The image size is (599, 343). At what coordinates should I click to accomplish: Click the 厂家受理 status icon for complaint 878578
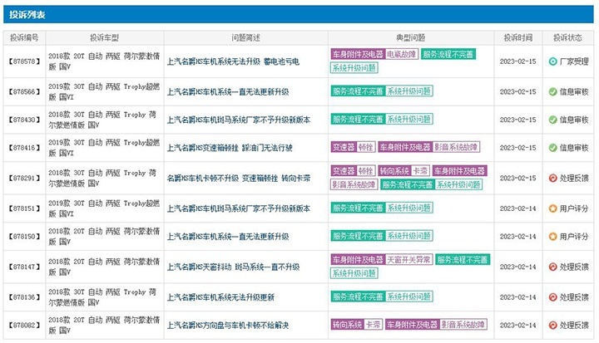pos(552,61)
